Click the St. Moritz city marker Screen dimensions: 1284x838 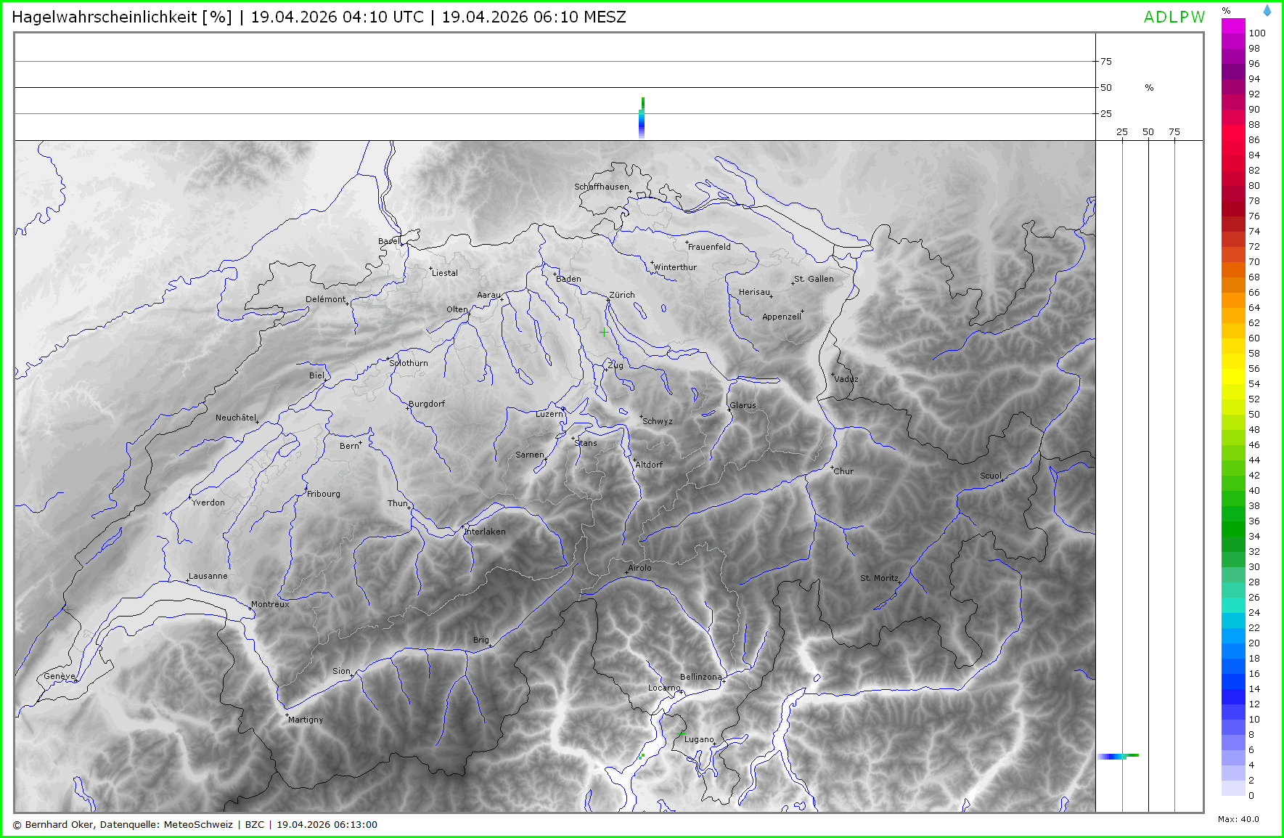pyautogui.click(x=900, y=582)
